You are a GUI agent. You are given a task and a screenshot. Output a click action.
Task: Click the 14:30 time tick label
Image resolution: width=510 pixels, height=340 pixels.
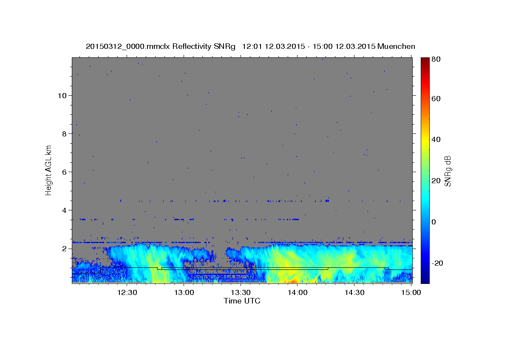click(354, 292)
